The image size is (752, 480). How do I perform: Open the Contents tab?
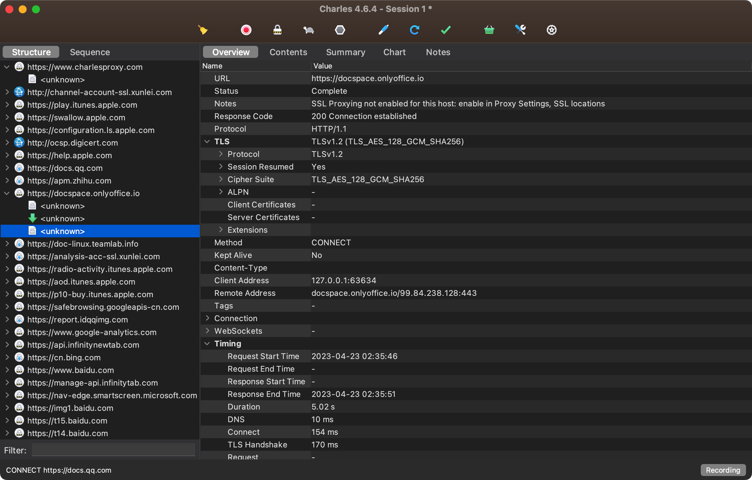pos(288,52)
